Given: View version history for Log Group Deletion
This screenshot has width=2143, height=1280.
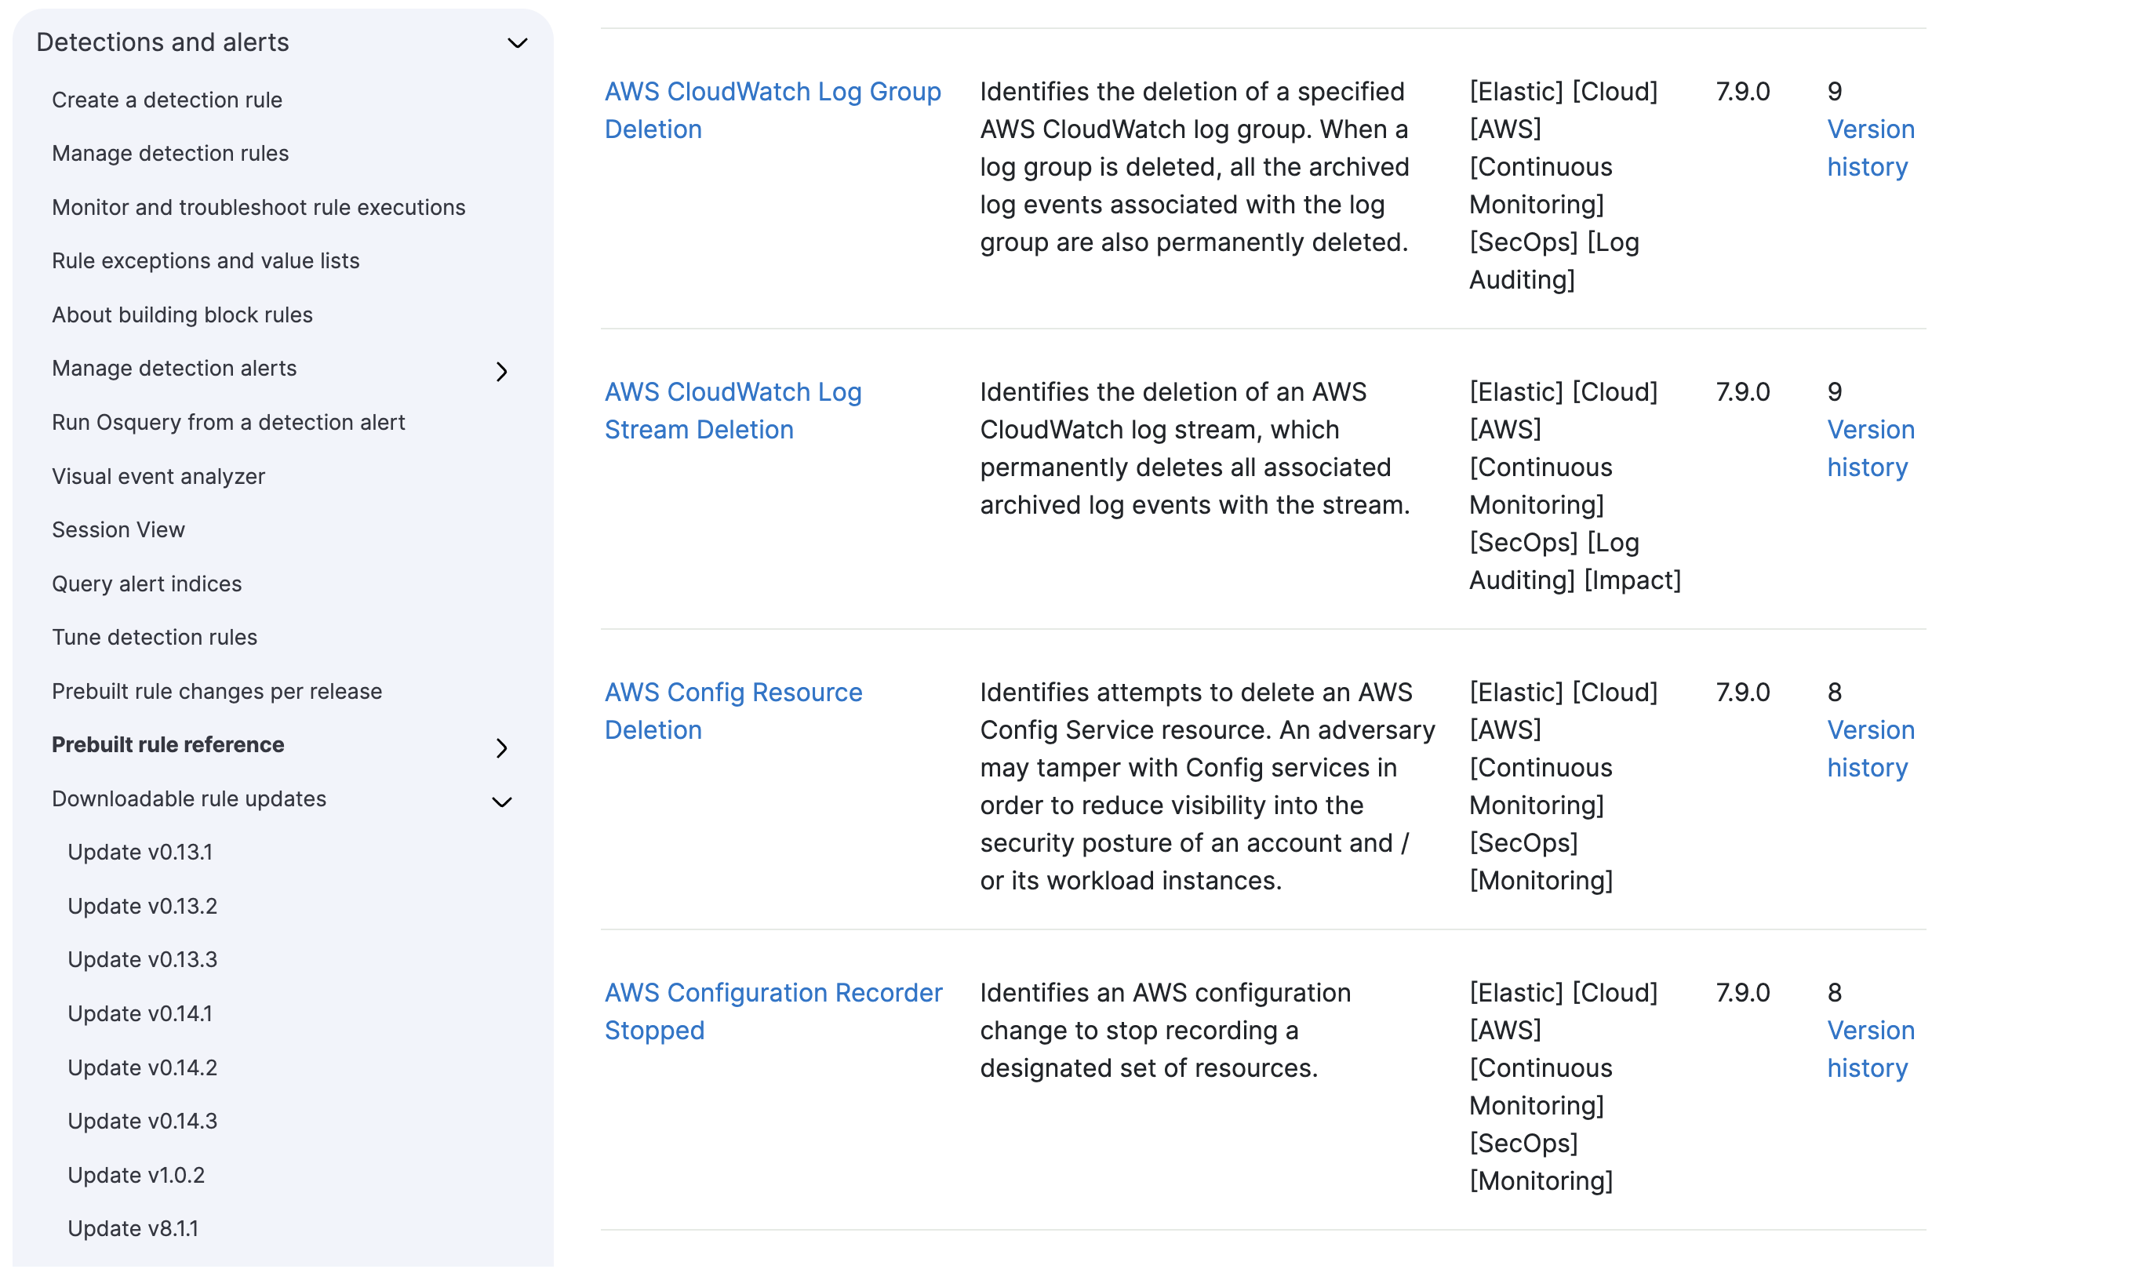Looking at the screenshot, I should [1869, 147].
